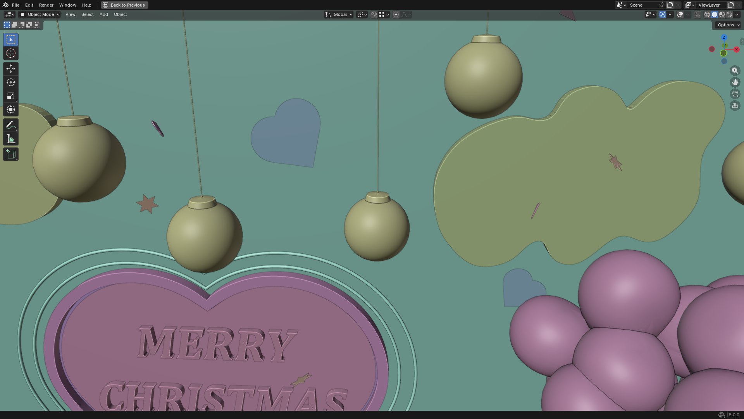The image size is (744, 419).
Task: Click the new view layer icon
Action: (x=731, y=5)
